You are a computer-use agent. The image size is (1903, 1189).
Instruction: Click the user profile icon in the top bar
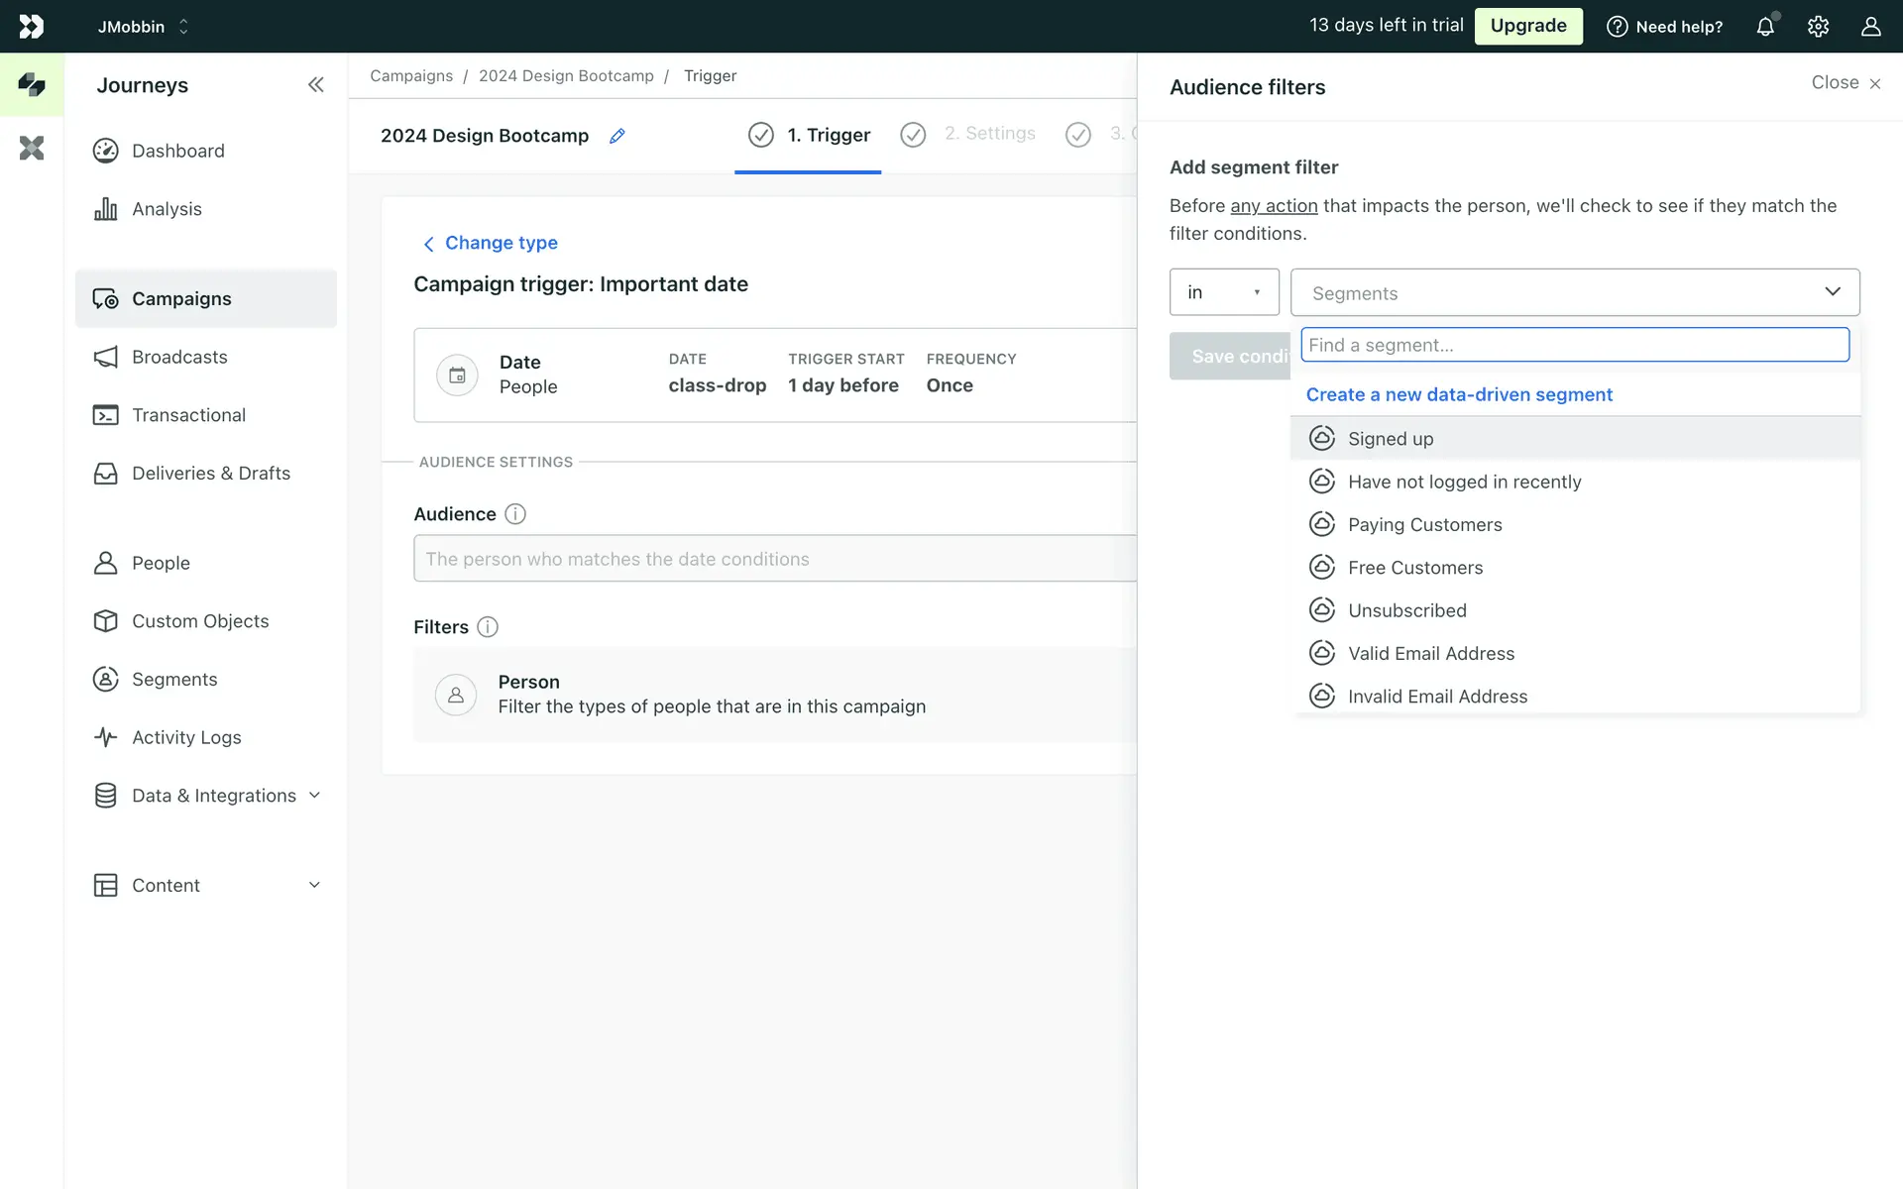pyautogui.click(x=1870, y=27)
